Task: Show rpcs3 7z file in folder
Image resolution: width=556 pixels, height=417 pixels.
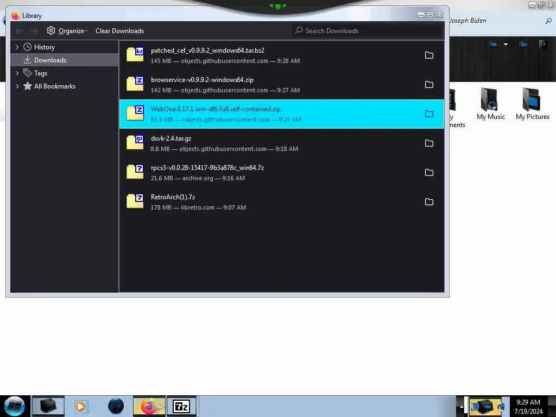Action: click(x=429, y=172)
